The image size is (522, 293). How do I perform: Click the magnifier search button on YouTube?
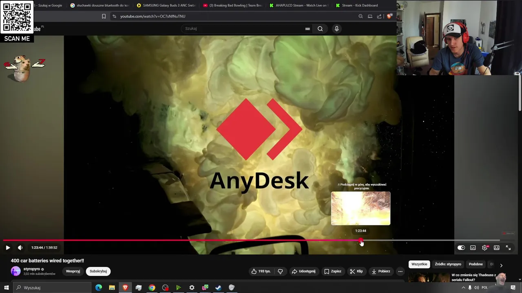coord(320,28)
